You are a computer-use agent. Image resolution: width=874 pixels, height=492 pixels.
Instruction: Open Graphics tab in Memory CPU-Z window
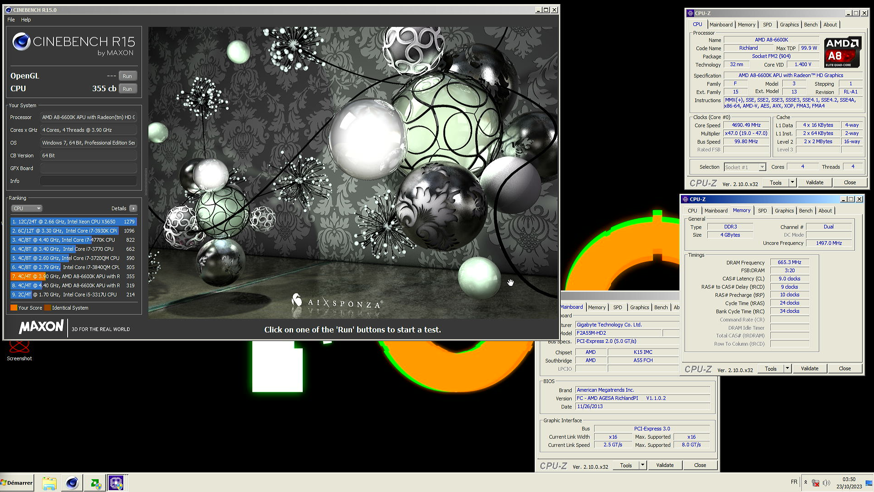(x=784, y=211)
